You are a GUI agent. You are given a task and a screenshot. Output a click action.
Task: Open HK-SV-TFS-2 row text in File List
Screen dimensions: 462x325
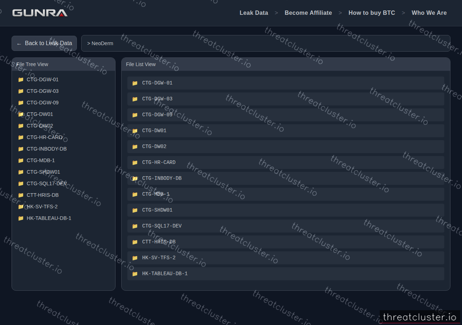click(159, 258)
